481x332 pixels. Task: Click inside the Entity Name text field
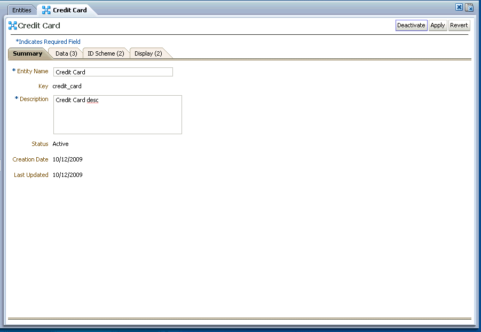click(113, 72)
